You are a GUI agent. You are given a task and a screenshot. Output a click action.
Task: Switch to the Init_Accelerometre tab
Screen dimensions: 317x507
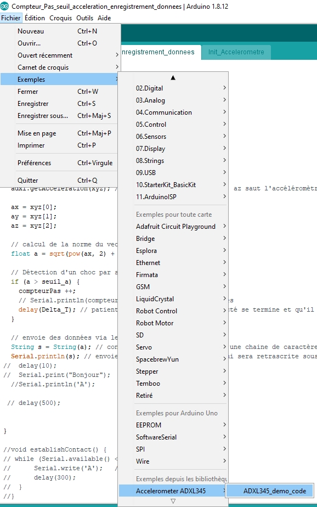(x=236, y=52)
